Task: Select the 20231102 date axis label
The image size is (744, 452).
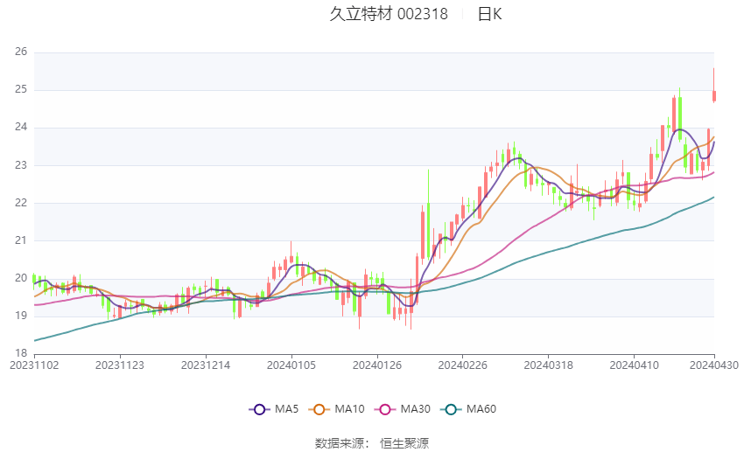Action: pos(34,365)
